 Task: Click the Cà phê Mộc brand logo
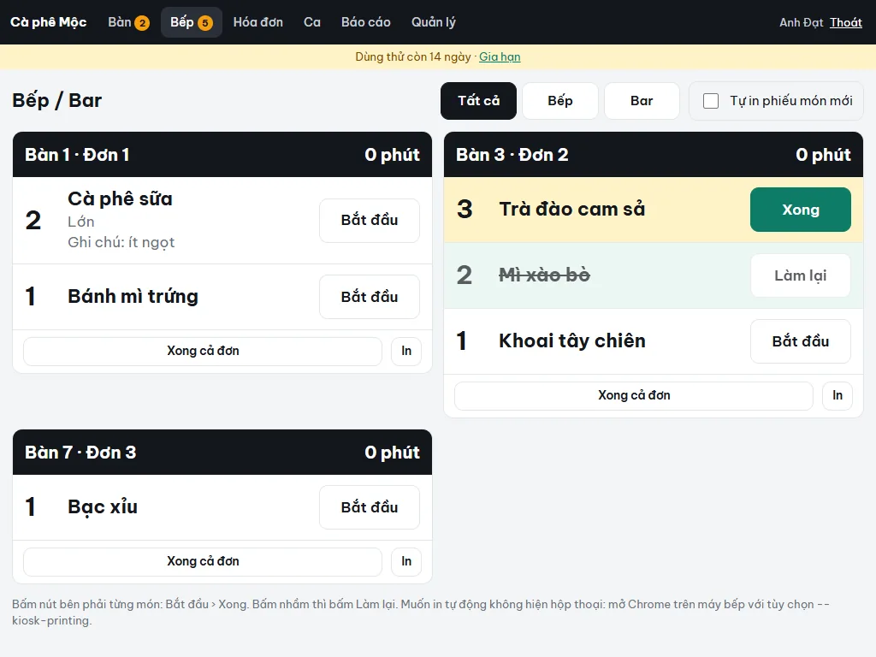coord(49,22)
